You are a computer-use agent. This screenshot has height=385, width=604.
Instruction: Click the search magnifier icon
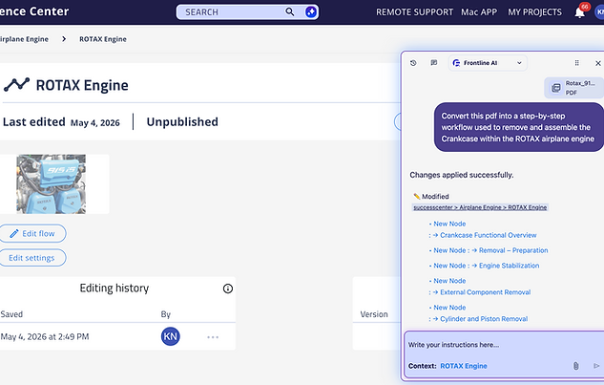tap(290, 12)
